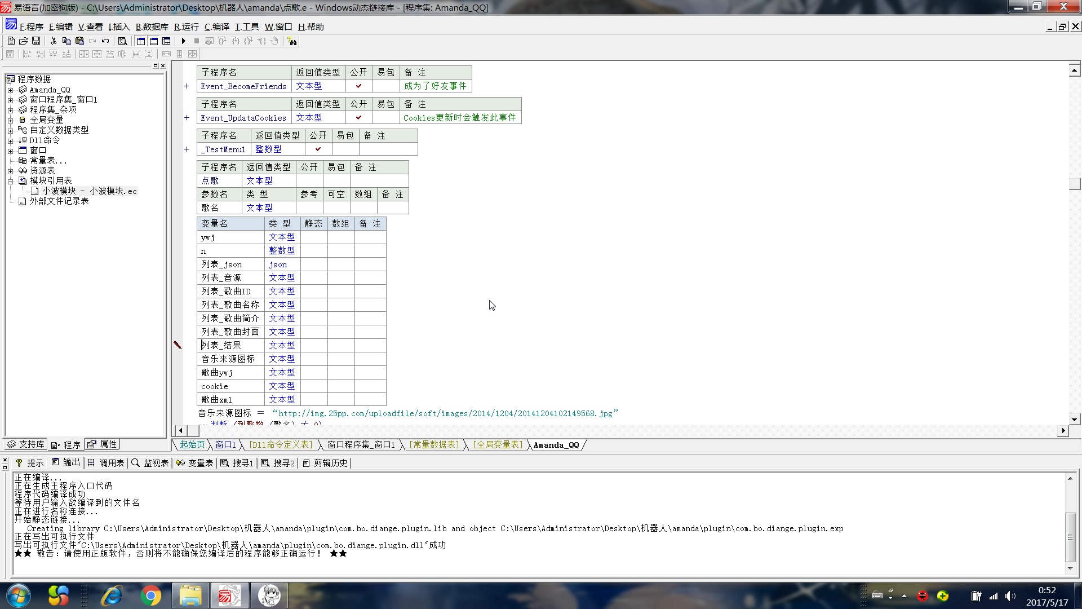1082x609 pixels.
Task: Select 小波模块 - 小波模块.ec in tree
Action: [x=89, y=191]
